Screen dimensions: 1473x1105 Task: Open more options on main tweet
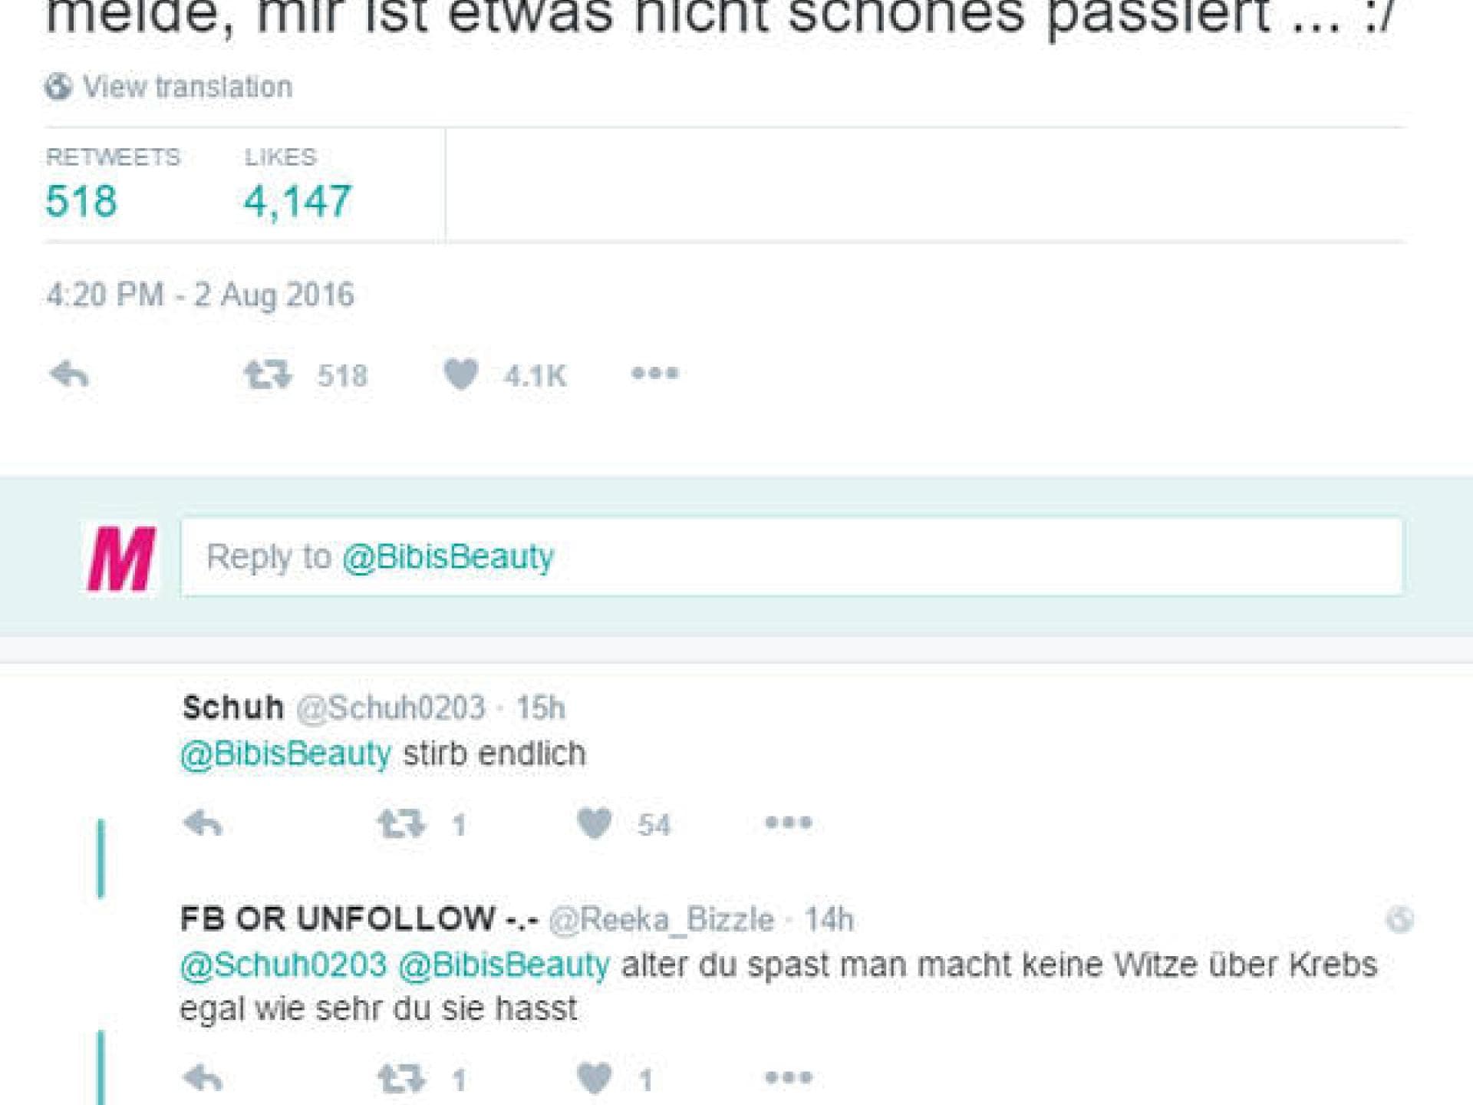pos(654,374)
